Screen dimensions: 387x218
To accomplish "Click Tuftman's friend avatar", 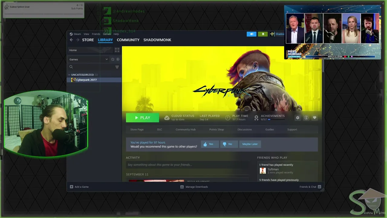I will click(x=263, y=171).
